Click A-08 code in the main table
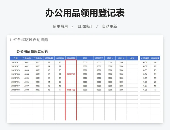Image resolution: width=170 pixels, height=130 pixels. coord(27,90)
